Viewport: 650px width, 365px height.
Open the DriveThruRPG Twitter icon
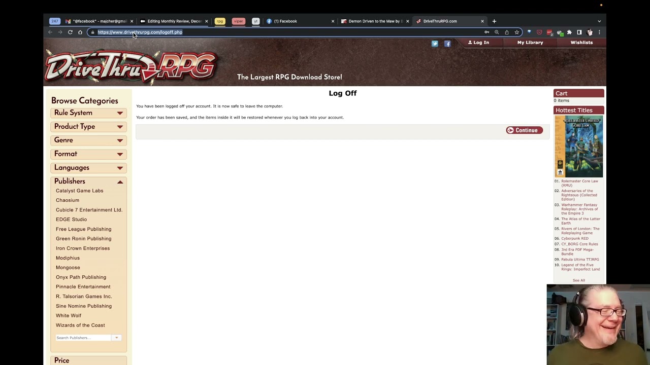[435, 44]
